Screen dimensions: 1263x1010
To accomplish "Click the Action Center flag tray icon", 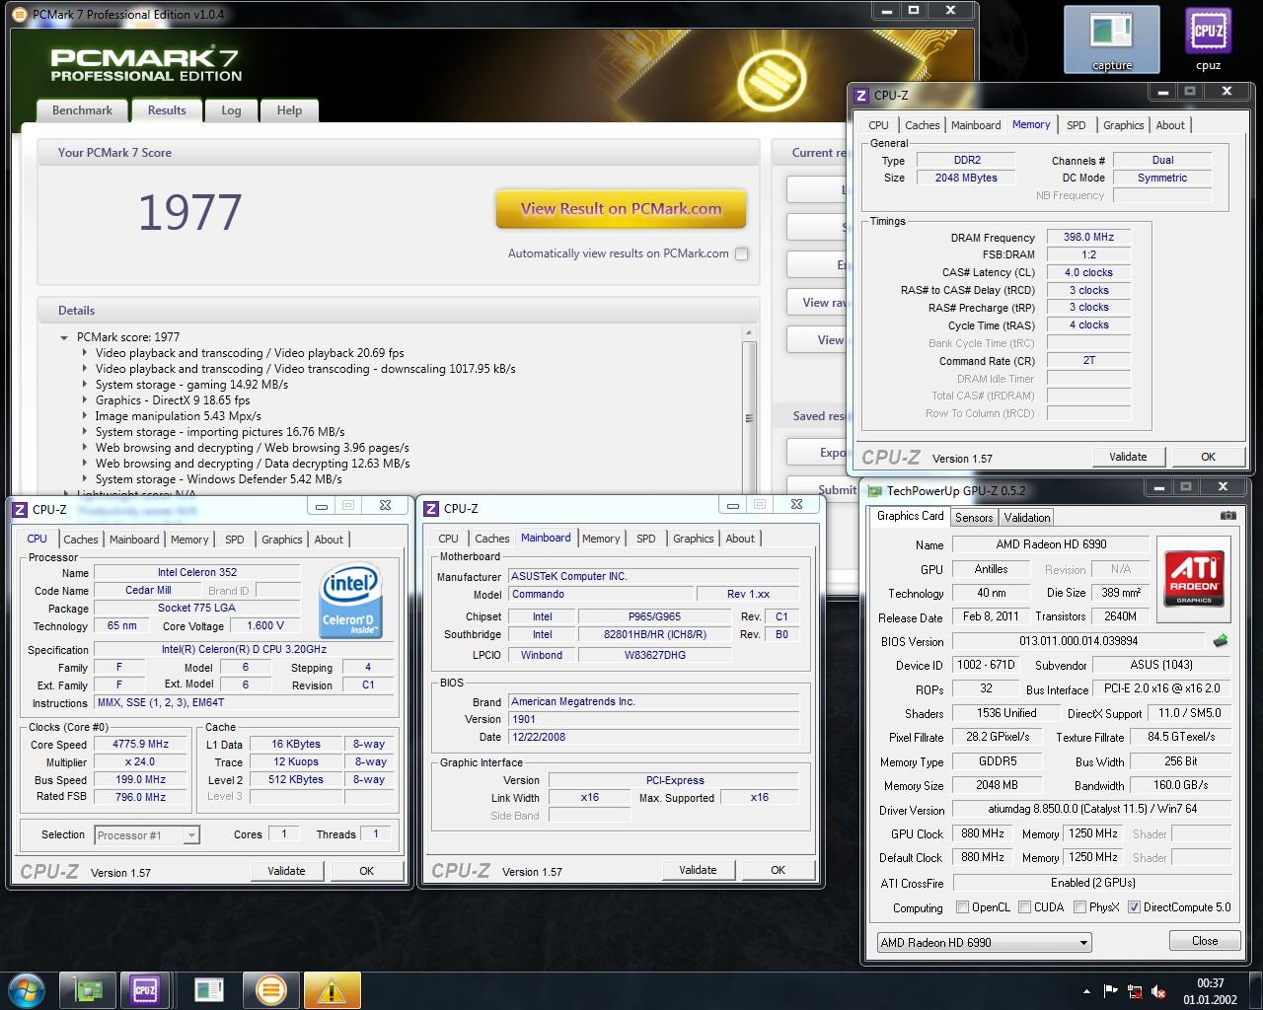I will (x=1110, y=991).
